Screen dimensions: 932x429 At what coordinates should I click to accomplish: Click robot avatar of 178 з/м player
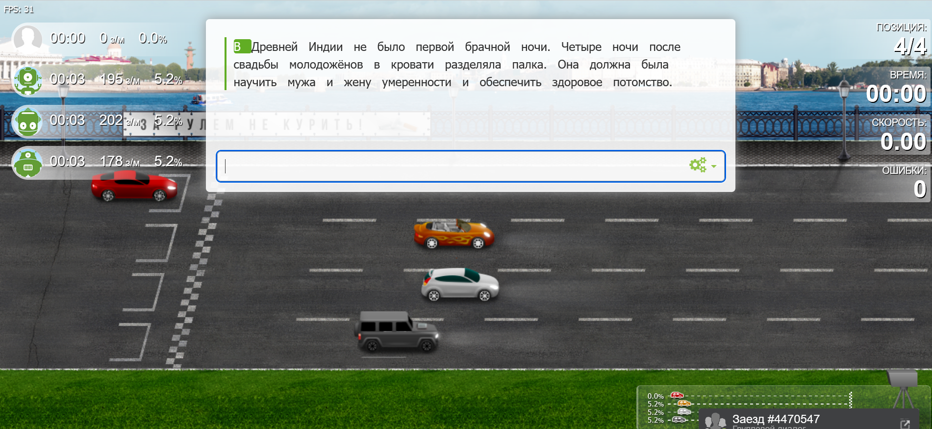pyautogui.click(x=27, y=163)
